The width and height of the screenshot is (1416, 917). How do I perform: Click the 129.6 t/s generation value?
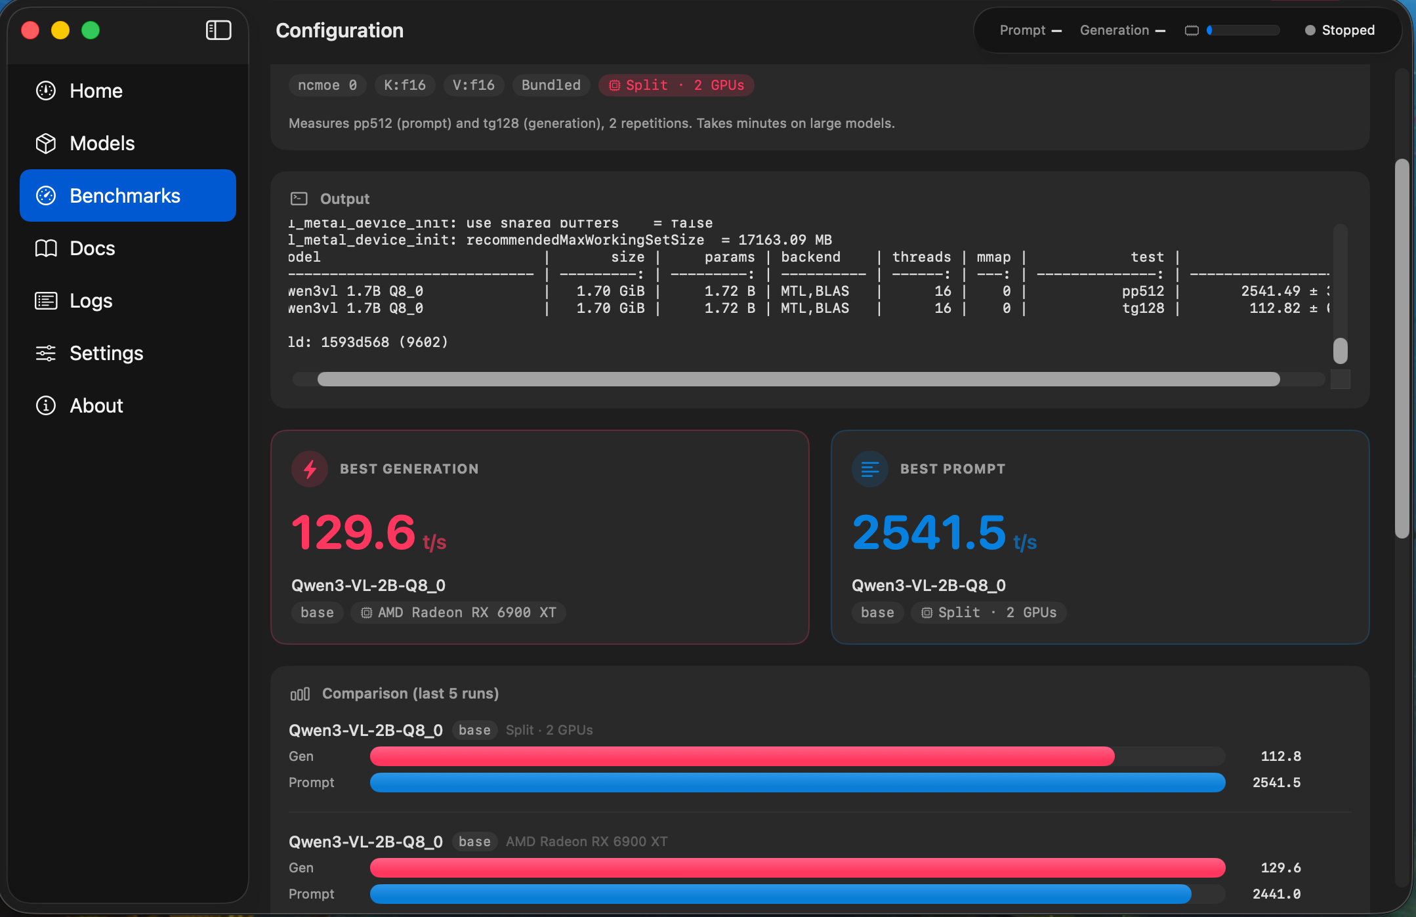369,532
